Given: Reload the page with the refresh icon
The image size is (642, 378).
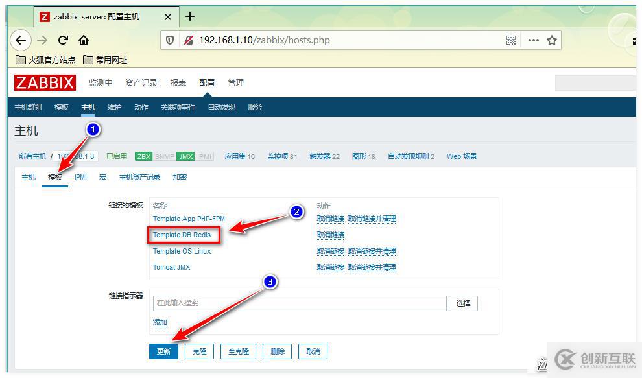Looking at the screenshot, I should [62, 40].
